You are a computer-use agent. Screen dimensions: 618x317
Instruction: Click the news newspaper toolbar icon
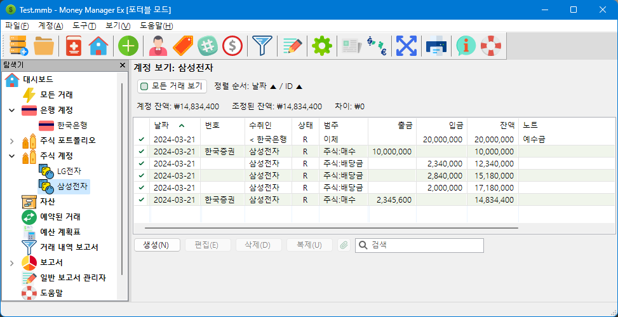(x=352, y=46)
